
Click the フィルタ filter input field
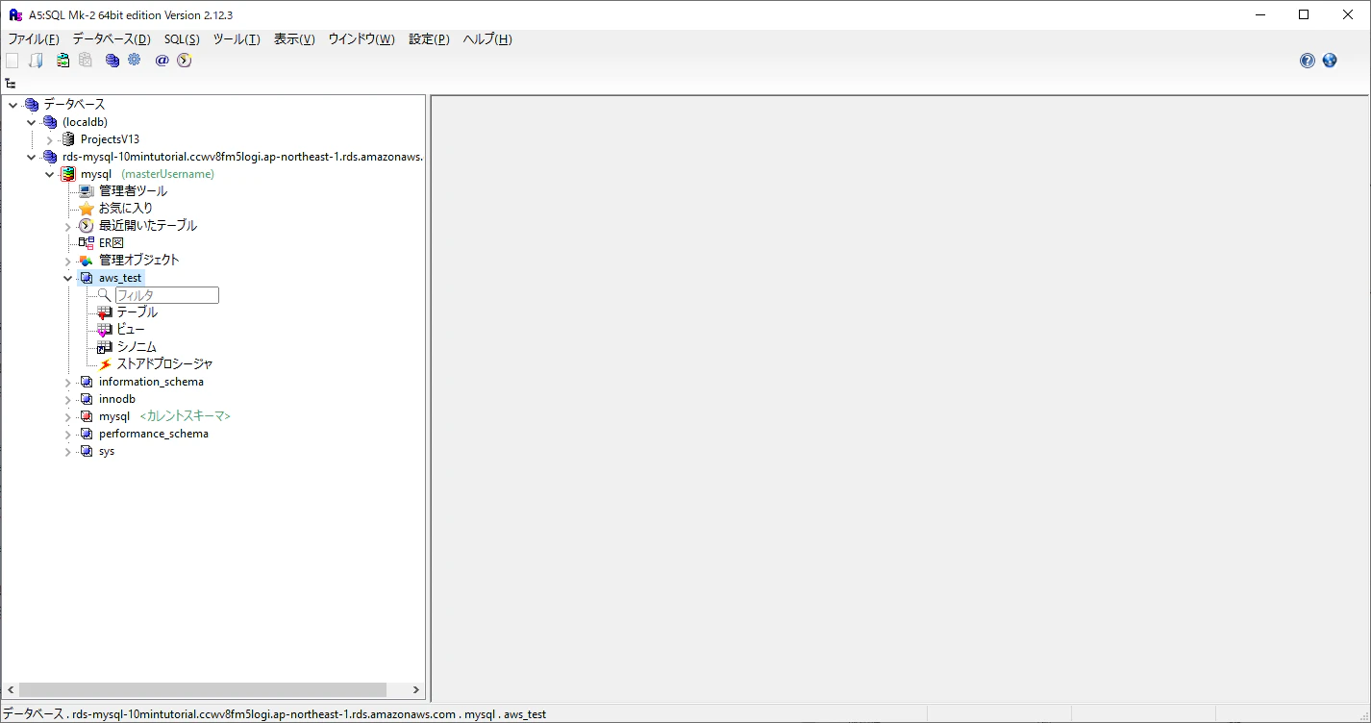point(167,295)
